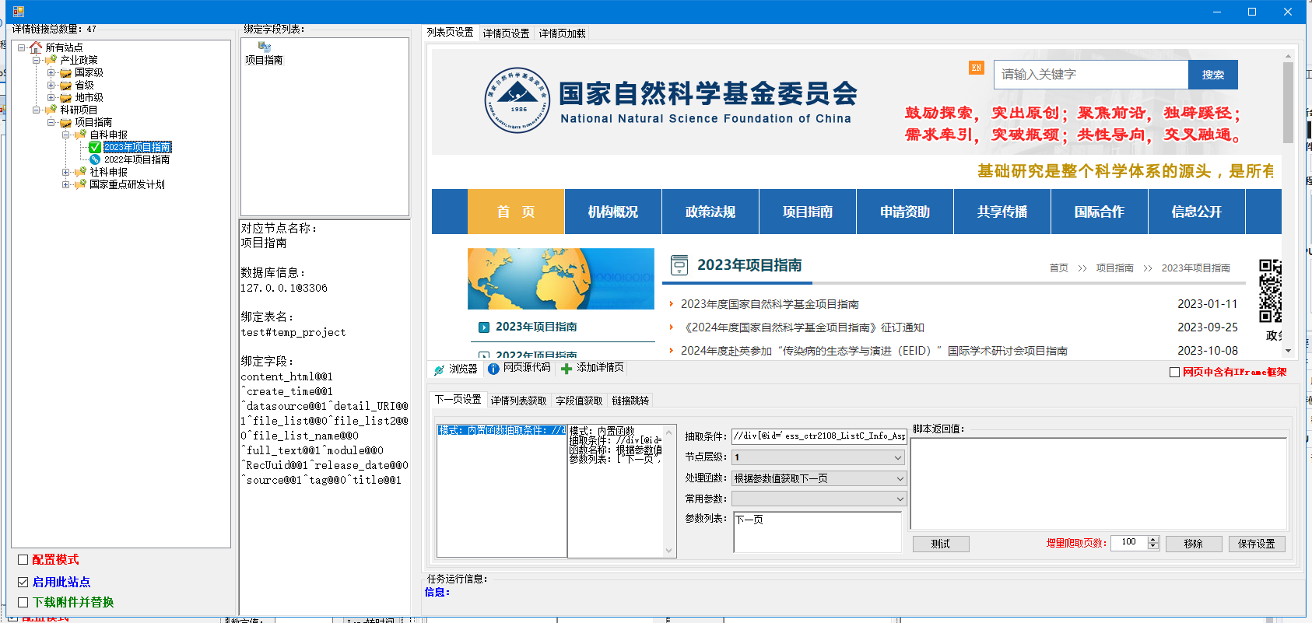This screenshot has height=623, width=1312.
Task: Open the 机构概况 navigation link
Action: pyautogui.click(x=613, y=212)
